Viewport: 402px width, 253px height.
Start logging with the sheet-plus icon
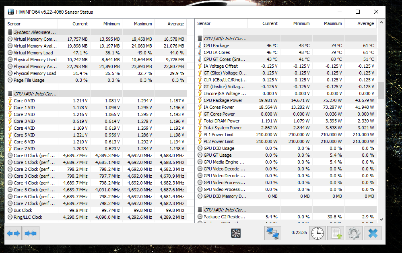336,233
